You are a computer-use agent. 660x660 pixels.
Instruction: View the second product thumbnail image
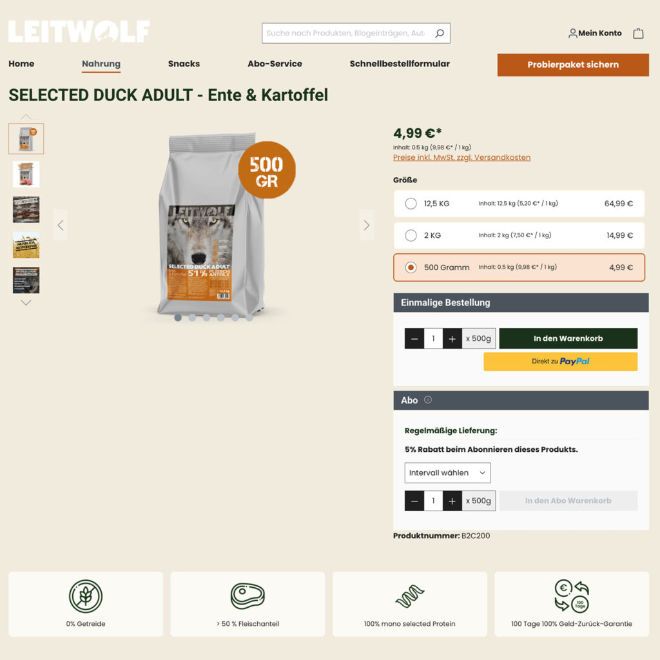click(x=26, y=174)
